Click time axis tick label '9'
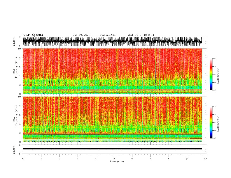This screenshot has height=178, width=231. point(187,159)
